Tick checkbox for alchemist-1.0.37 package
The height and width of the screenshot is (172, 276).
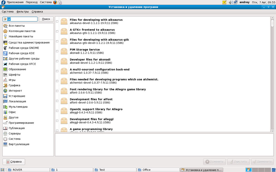(x=57, y=71)
